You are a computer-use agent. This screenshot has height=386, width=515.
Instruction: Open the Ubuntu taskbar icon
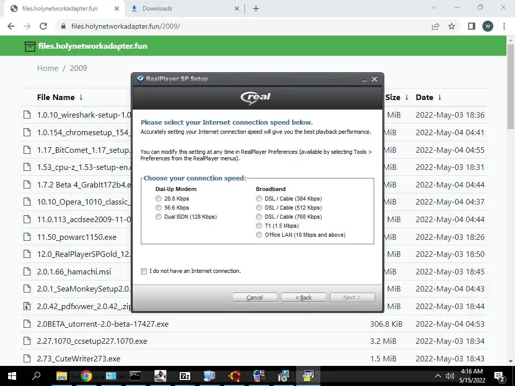click(x=234, y=376)
